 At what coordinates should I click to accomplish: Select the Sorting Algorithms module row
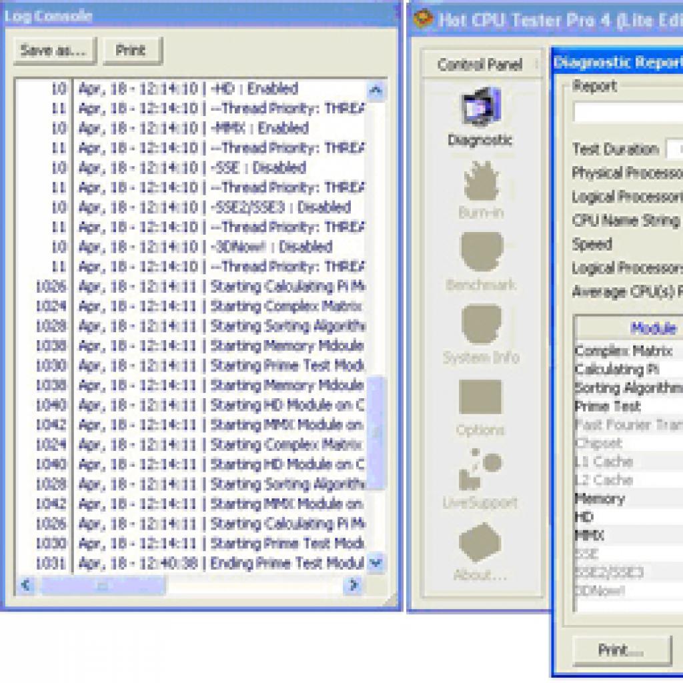click(629, 388)
